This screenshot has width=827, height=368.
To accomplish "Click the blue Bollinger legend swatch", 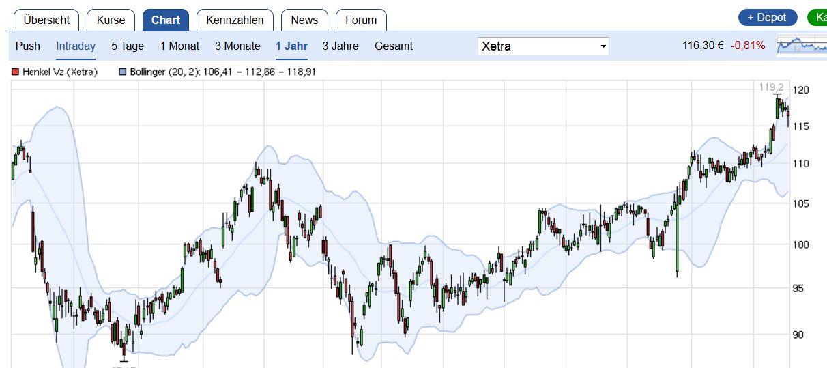I will click(x=123, y=72).
